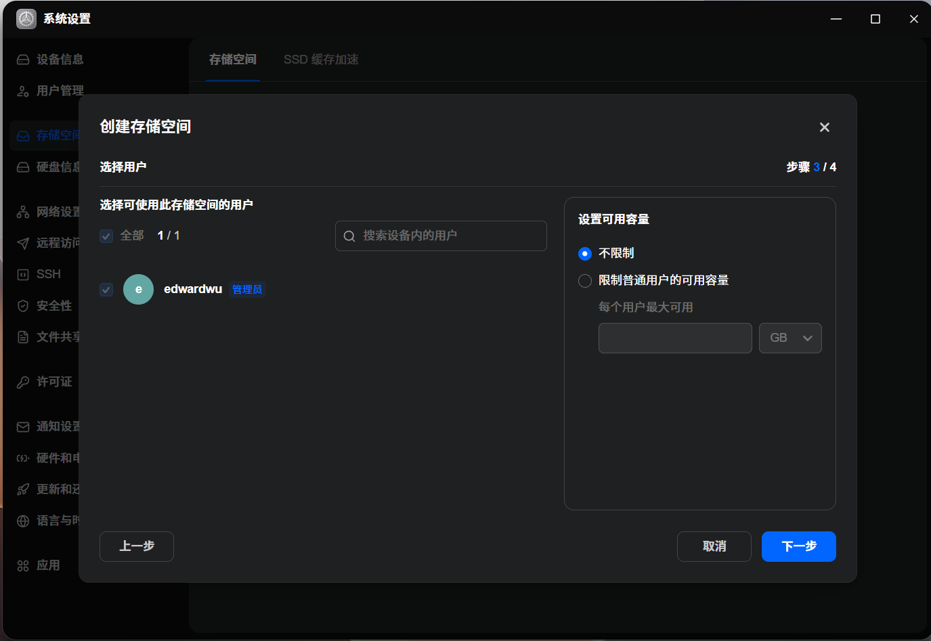This screenshot has height=641, width=931.
Task: Switch to SSD 缓存加速 tab
Action: click(x=321, y=60)
